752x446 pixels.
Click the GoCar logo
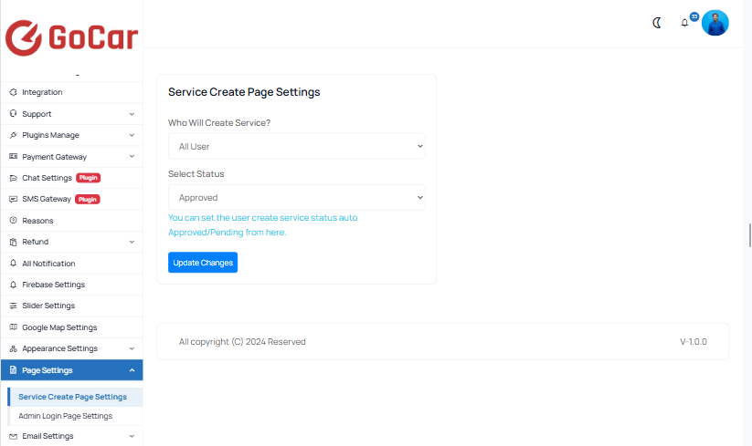point(71,37)
